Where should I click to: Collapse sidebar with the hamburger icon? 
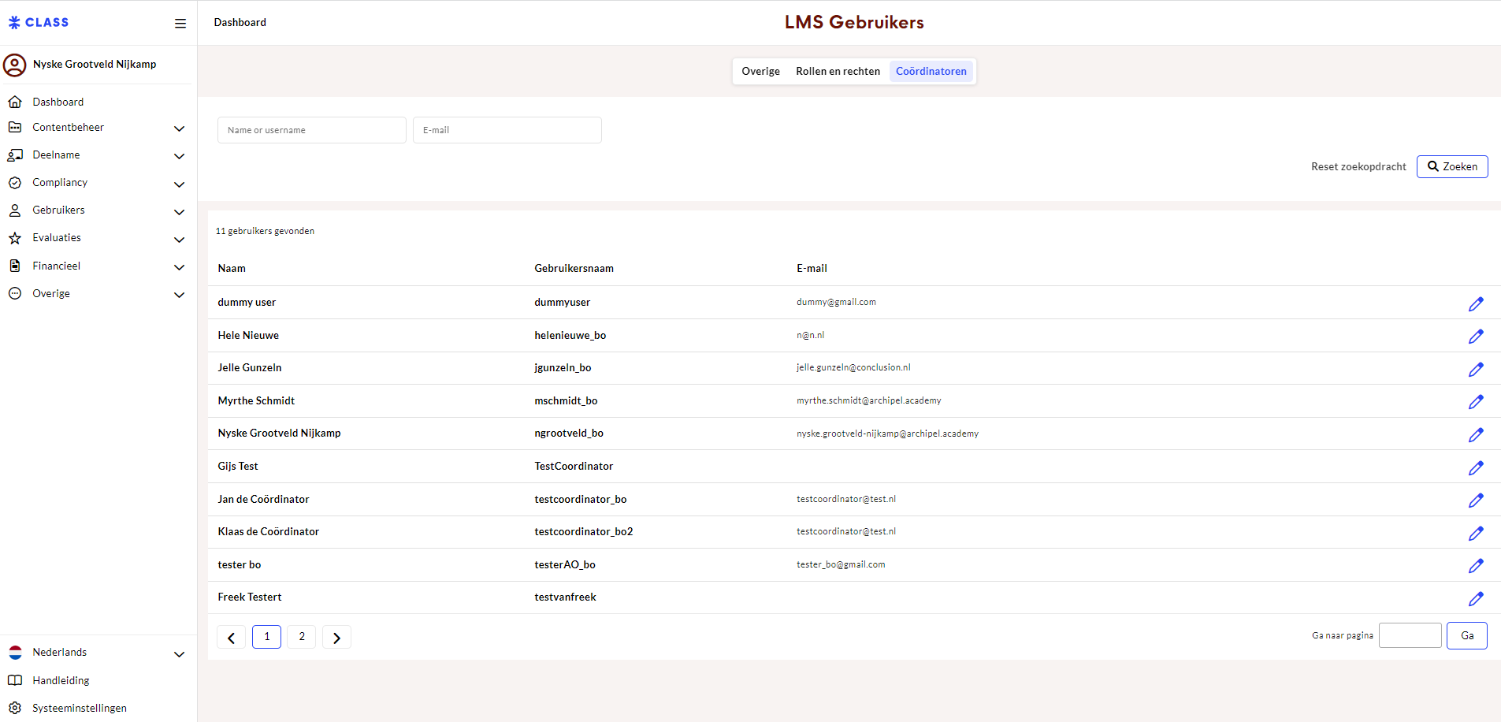180,24
